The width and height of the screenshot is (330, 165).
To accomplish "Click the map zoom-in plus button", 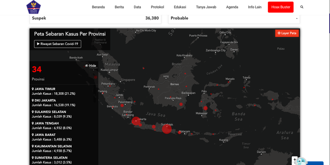I will [x=294, y=159].
